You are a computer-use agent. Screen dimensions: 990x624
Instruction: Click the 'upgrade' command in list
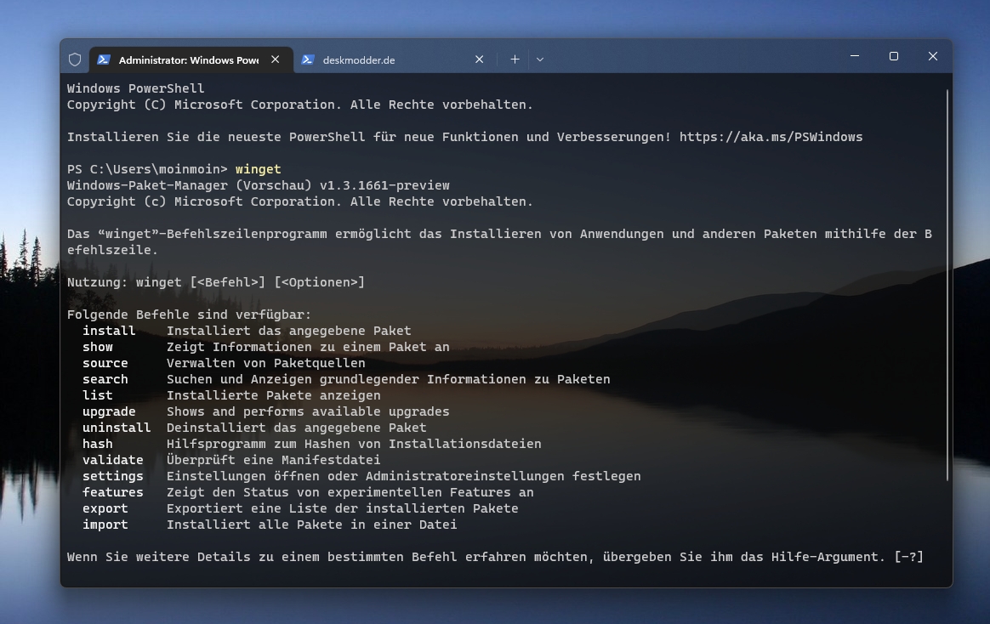[x=109, y=412]
